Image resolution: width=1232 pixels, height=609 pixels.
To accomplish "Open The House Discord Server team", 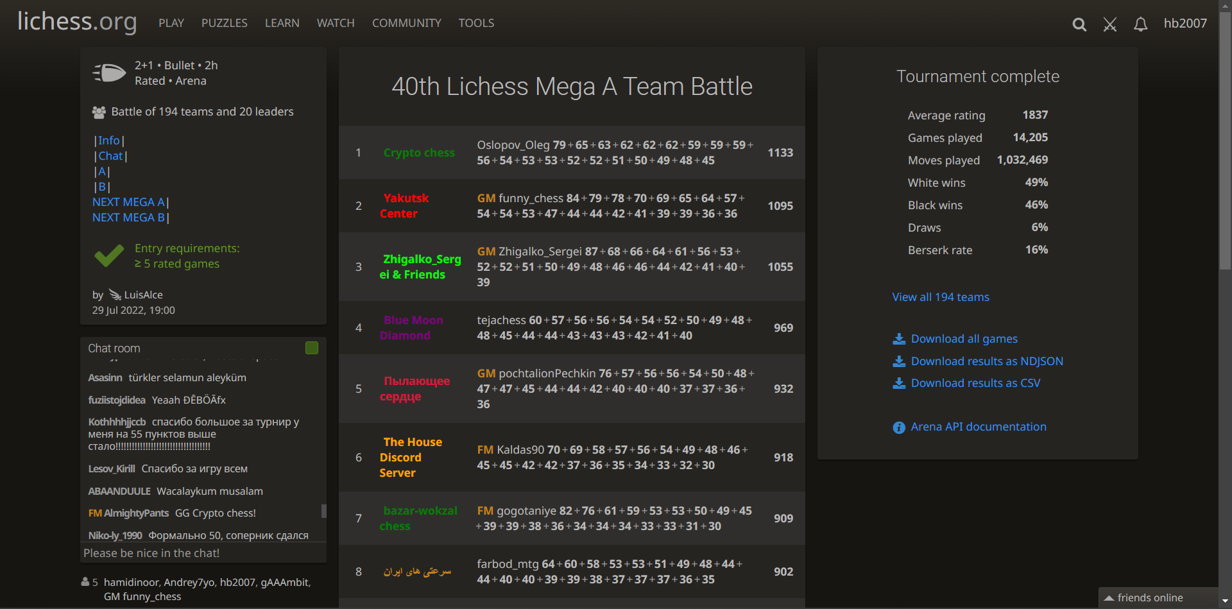I will (x=411, y=458).
